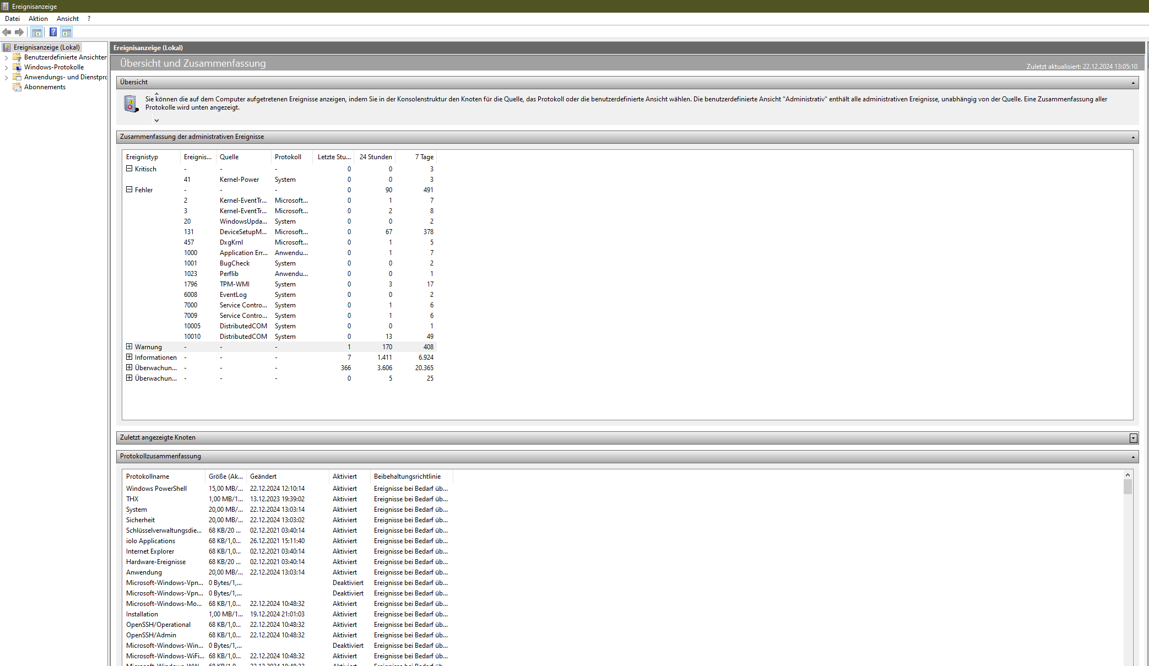
Task: Click the log summary vertical scrollbar thumb
Action: (x=1128, y=487)
